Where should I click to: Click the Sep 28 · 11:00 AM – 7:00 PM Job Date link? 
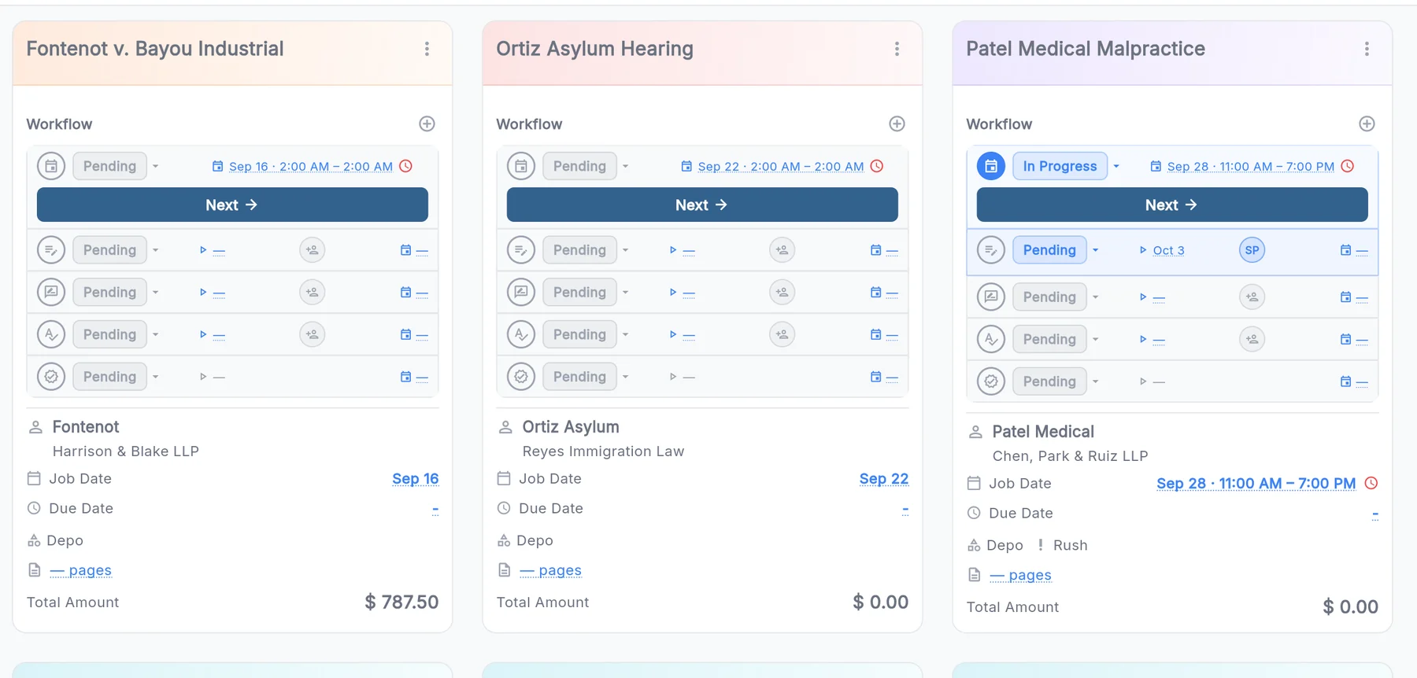click(1256, 483)
